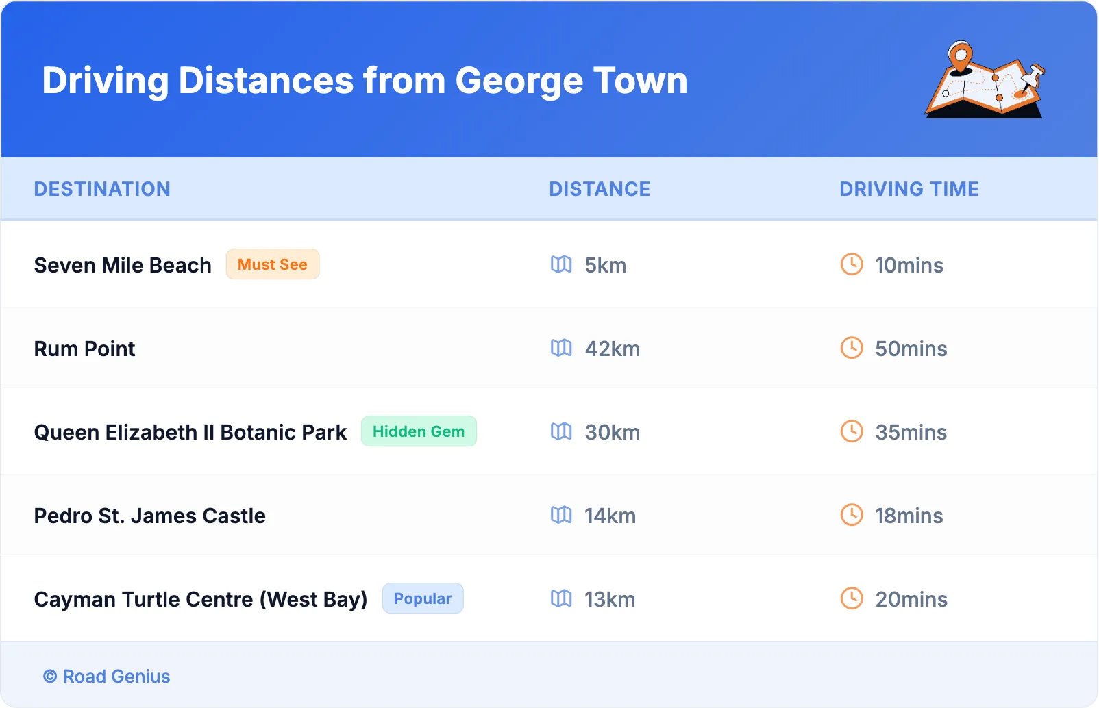1099x708 pixels.
Task: Click the map icon next to 14km
Action: [x=561, y=515]
